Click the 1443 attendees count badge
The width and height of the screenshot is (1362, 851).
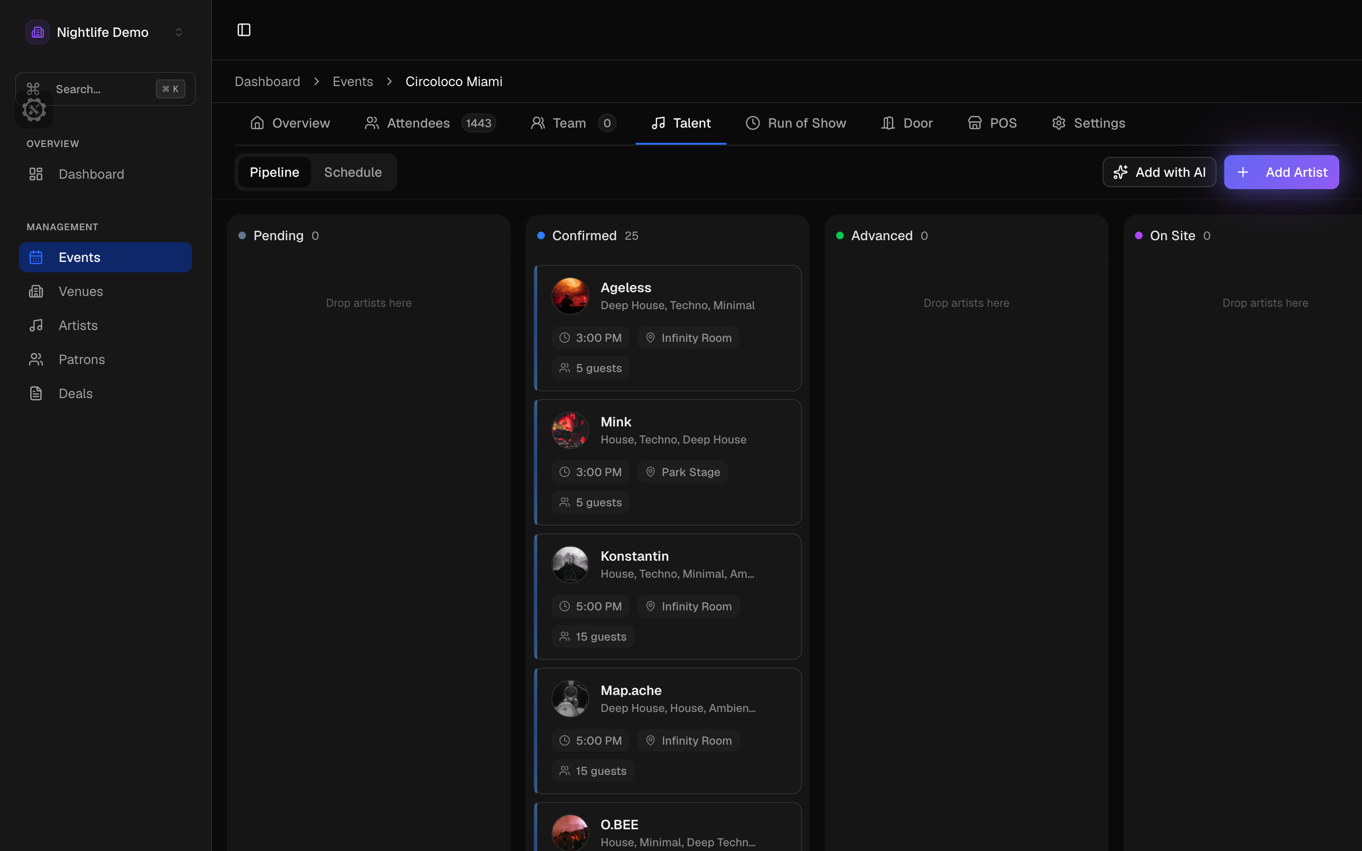[x=479, y=123]
